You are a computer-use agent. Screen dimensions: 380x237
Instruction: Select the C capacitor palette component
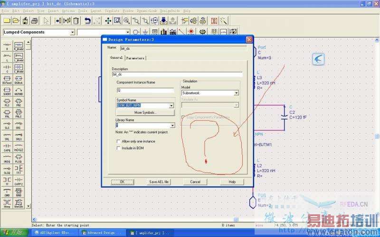tap(7, 68)
